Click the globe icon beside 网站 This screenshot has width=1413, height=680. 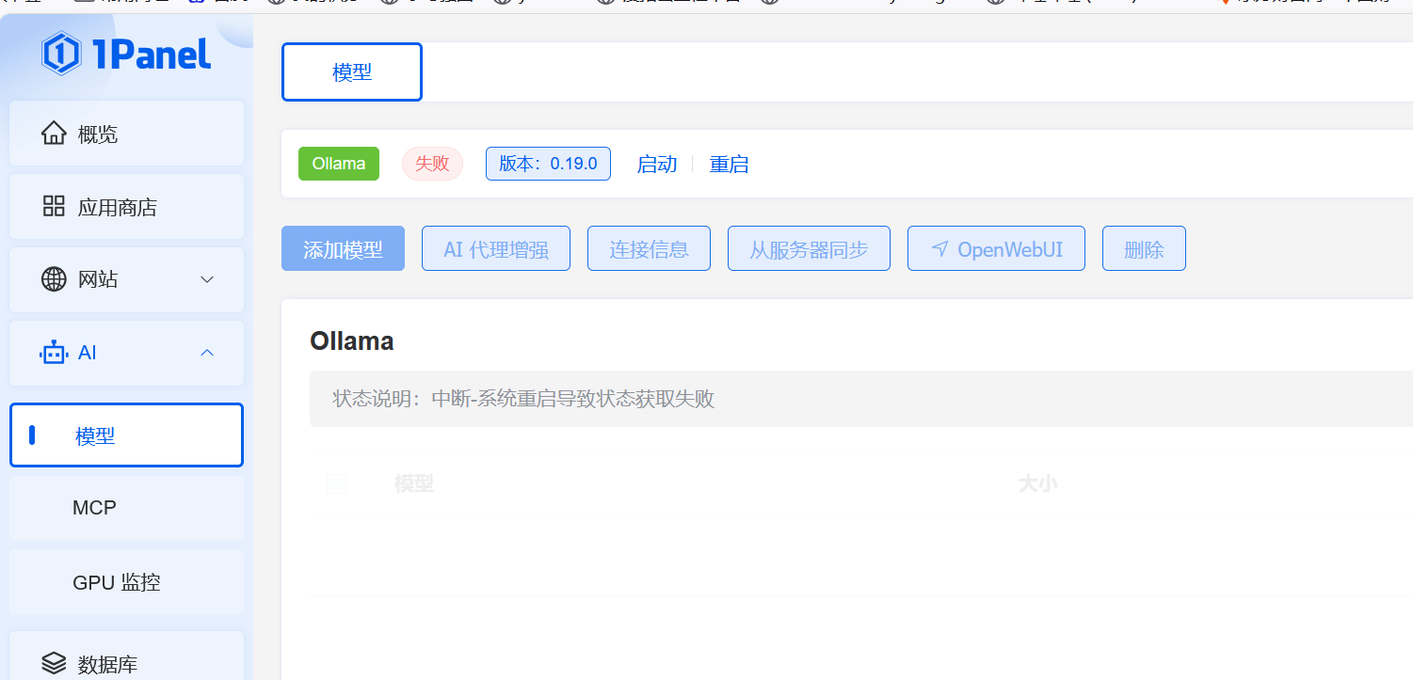(54, 279)
